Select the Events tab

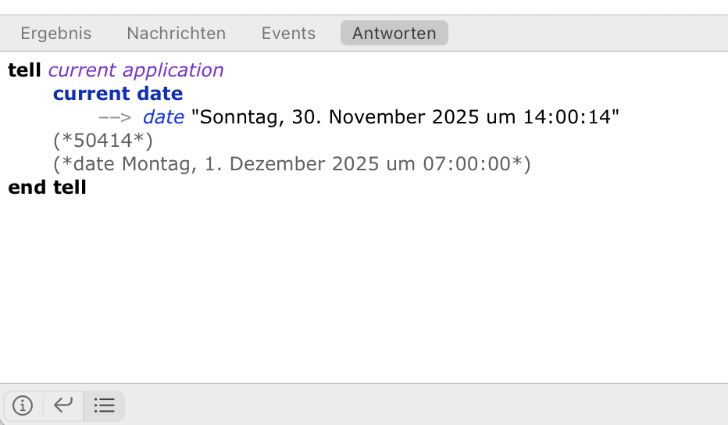288,34
